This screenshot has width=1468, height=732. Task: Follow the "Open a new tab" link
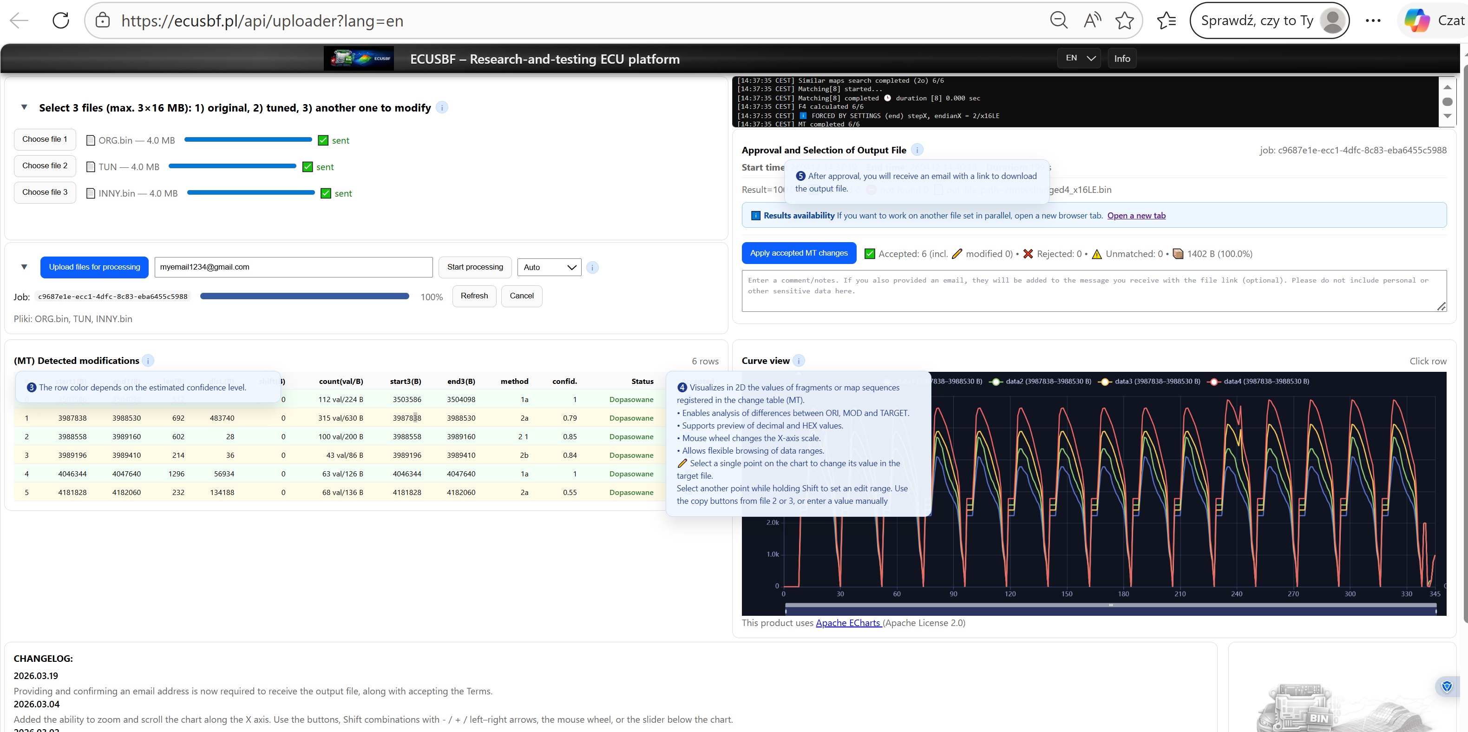[x=1136, y=216]
